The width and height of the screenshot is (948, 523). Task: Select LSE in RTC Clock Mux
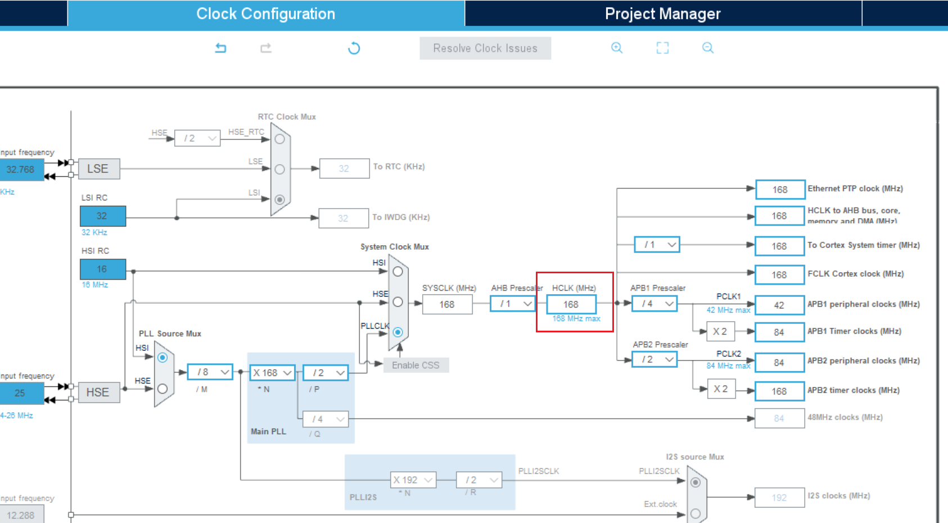[279, 169]
